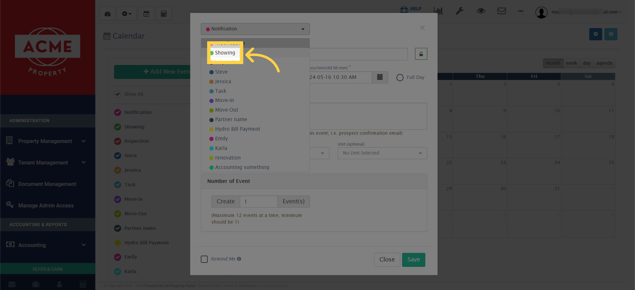Viewport: 635px width, 290px height.
Task: Open the user account dropdown
Action: coord(578,12)
